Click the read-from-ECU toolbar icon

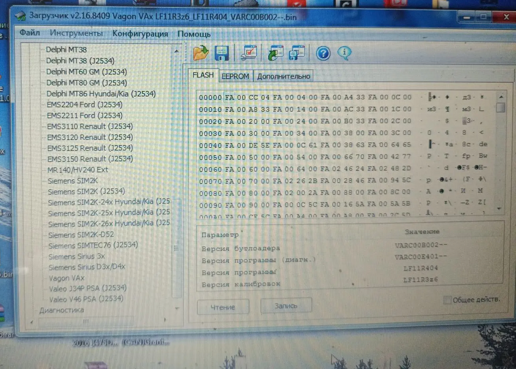click(275, 53)
